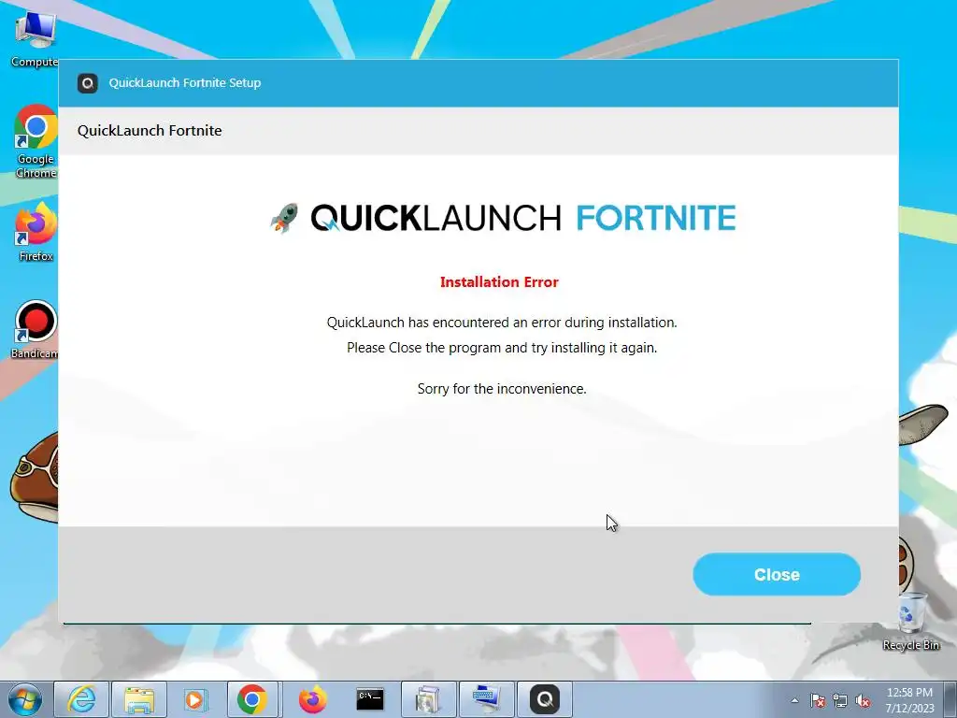Click the muted volume tray icon
This screenshot has height=718, width=957.
(x=863, y=701)
